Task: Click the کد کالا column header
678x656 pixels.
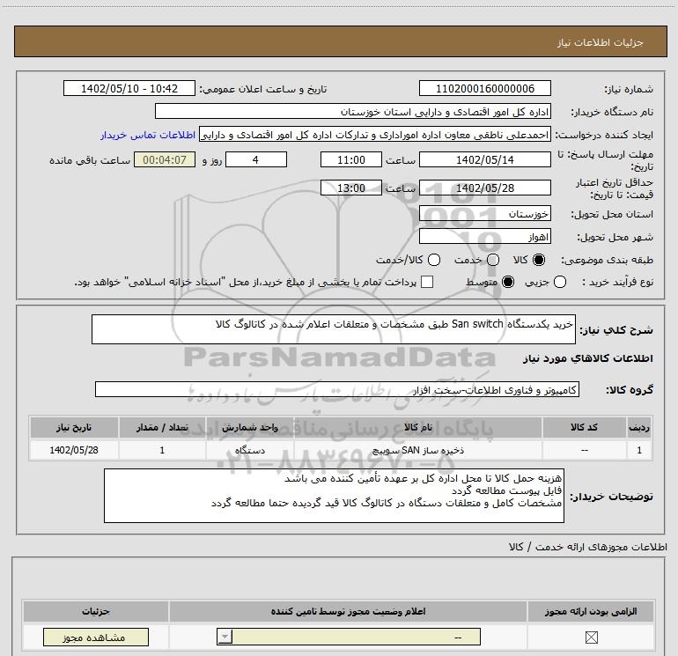Action: [584, 427]
